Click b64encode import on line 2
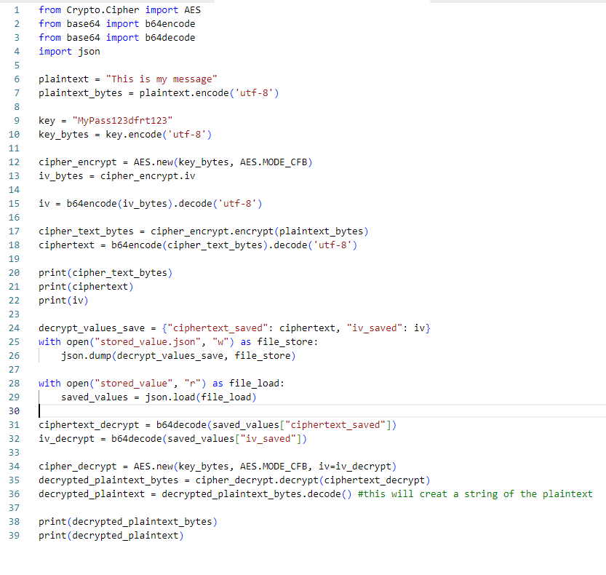 (x=170, y=24)
